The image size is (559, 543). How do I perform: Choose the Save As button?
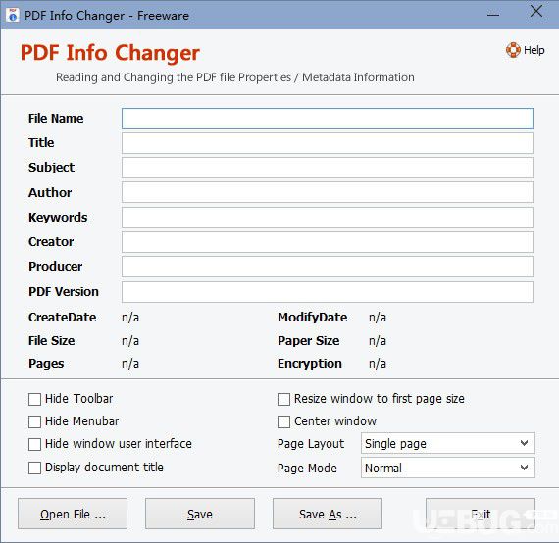tap(328, 514)
